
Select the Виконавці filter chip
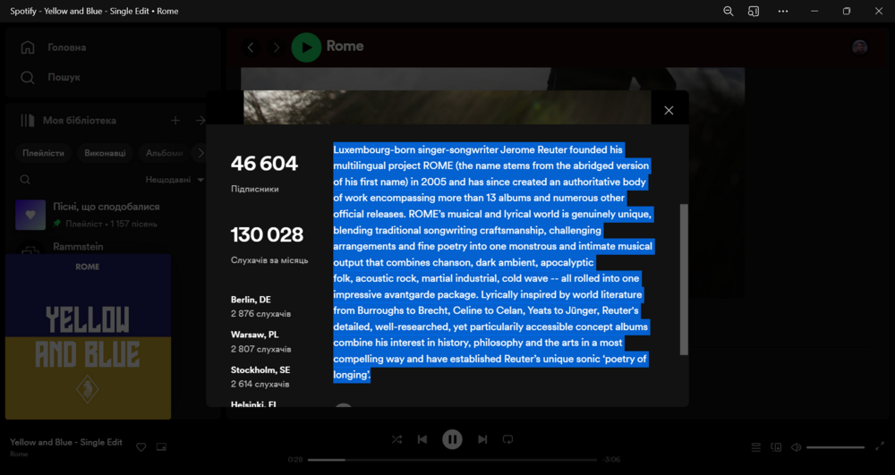pos(105,153)
